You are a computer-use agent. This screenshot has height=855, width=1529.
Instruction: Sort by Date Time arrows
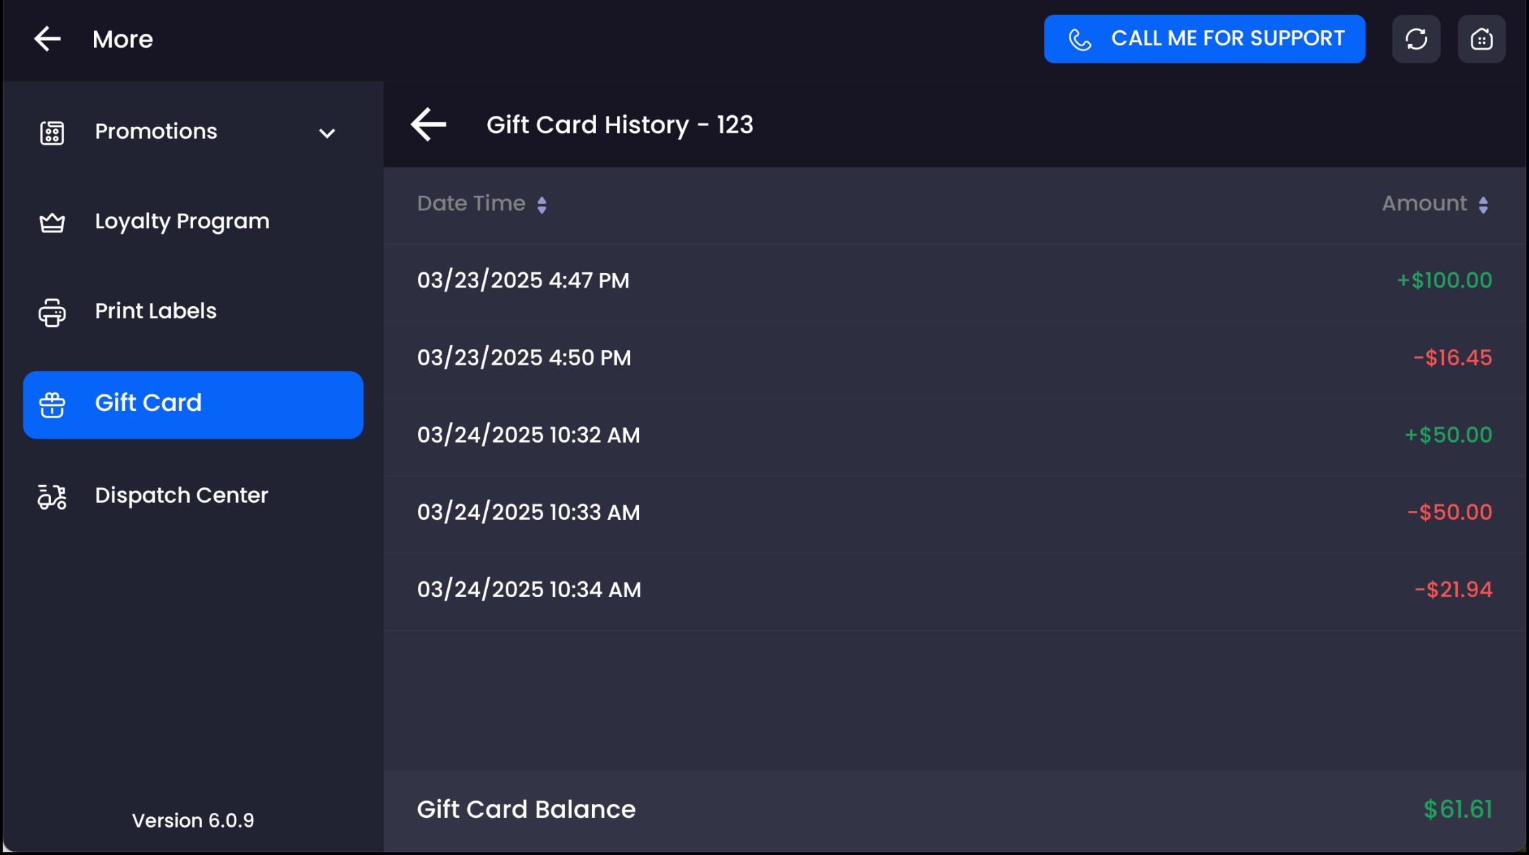[542, 205]
